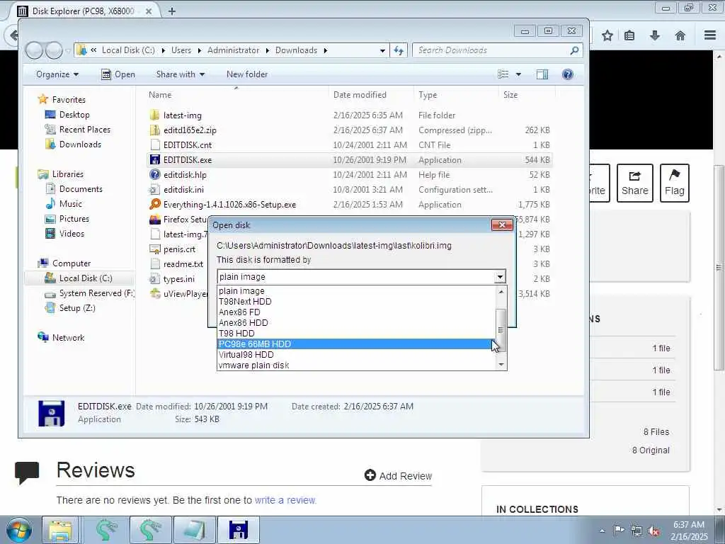Click browser Share button
The width and height of the screenshot is (725, 544).
pyautogui.click(x=635, y=183)
